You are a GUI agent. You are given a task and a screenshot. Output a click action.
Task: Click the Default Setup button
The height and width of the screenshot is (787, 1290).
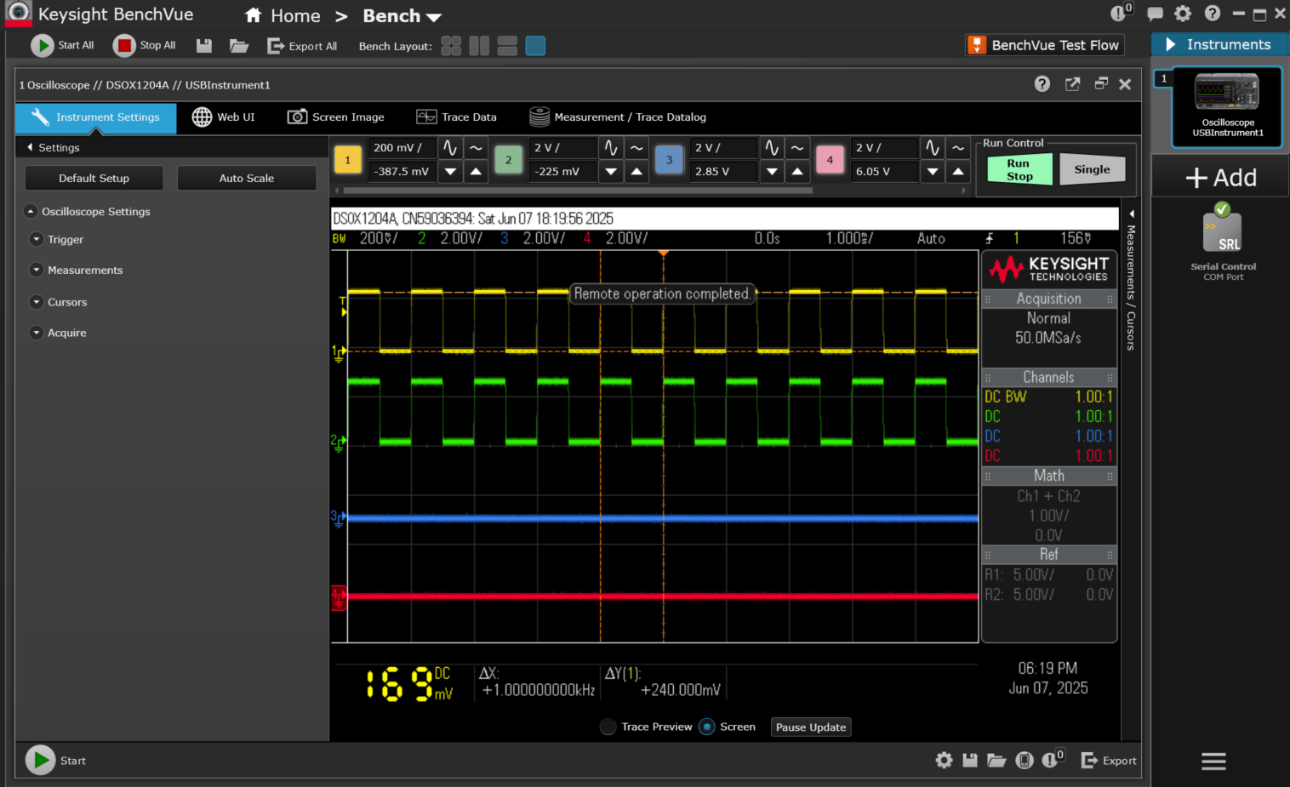pos(94,179)
